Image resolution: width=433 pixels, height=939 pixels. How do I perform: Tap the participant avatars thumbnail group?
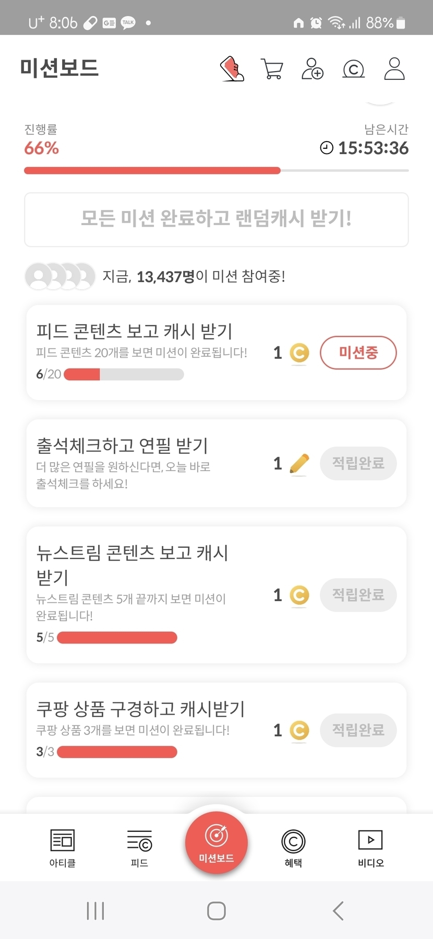pyautogui.click(x=61, y=276)
